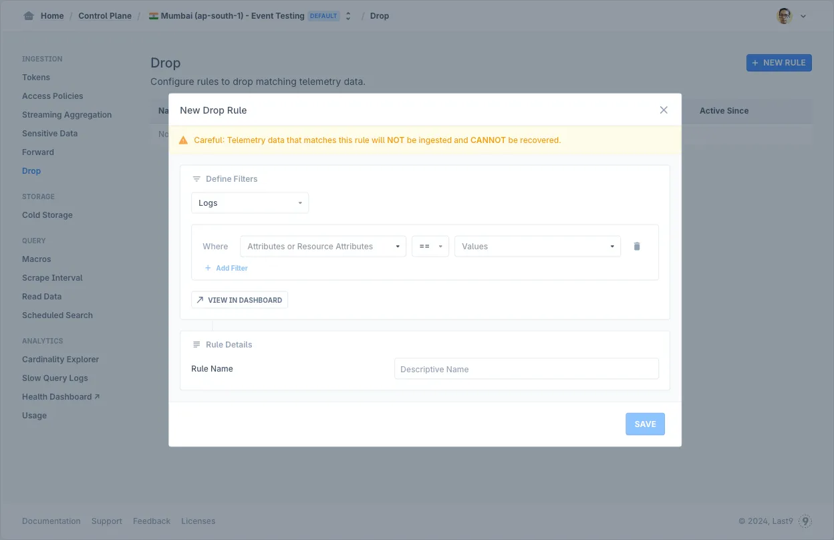Click the NEW RULE button
The width and height of the screenshot is (834, 540).
click(x=779, y=63)
